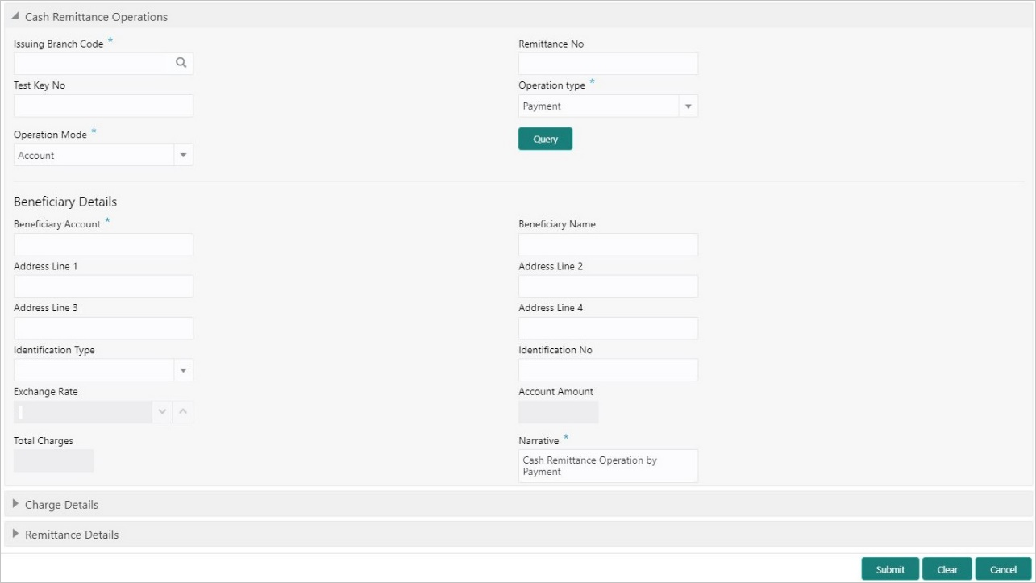Click the Beneficiary Details heading

tap(65, 202)
